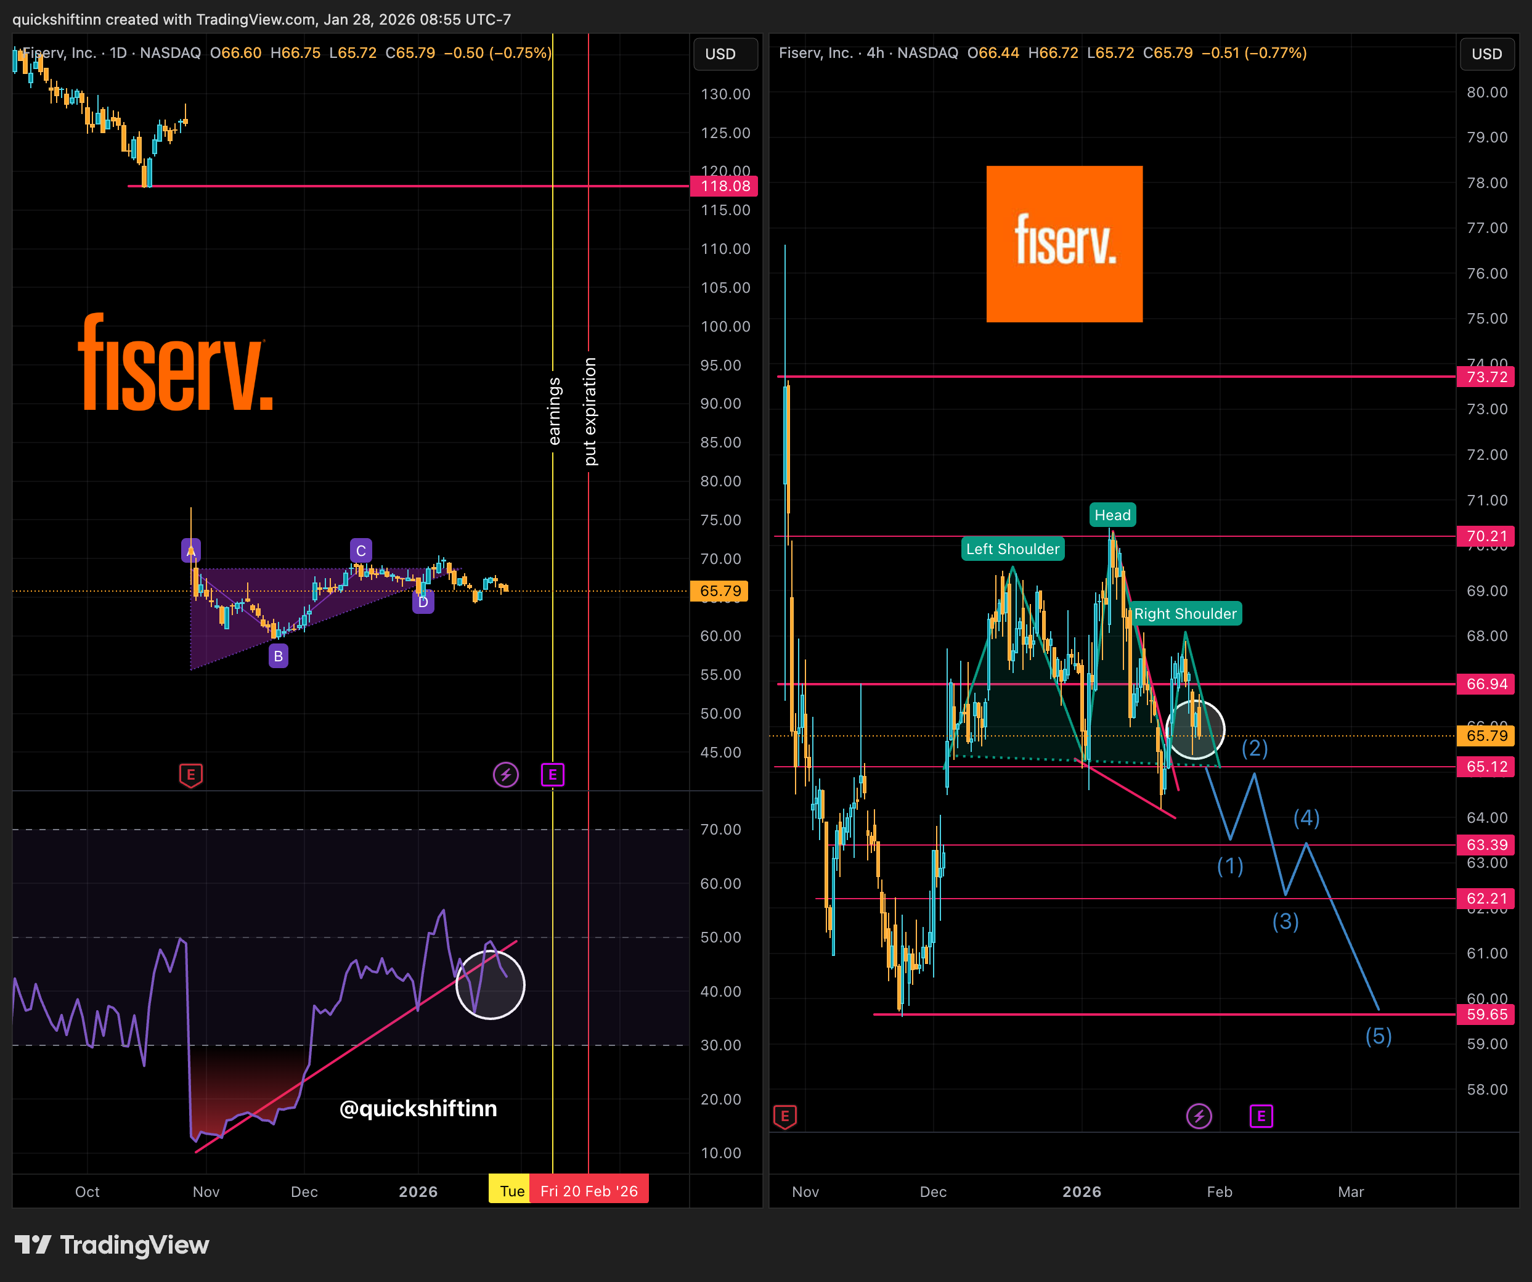Open the USD currency selector on 4h chart
The image size is (1532, 1282).
click(x=1488, y=54)
